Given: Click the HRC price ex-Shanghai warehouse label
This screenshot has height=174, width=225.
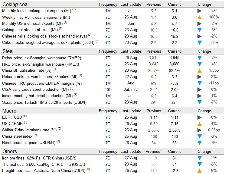Looking at the screenshot, I should (33, 64).
